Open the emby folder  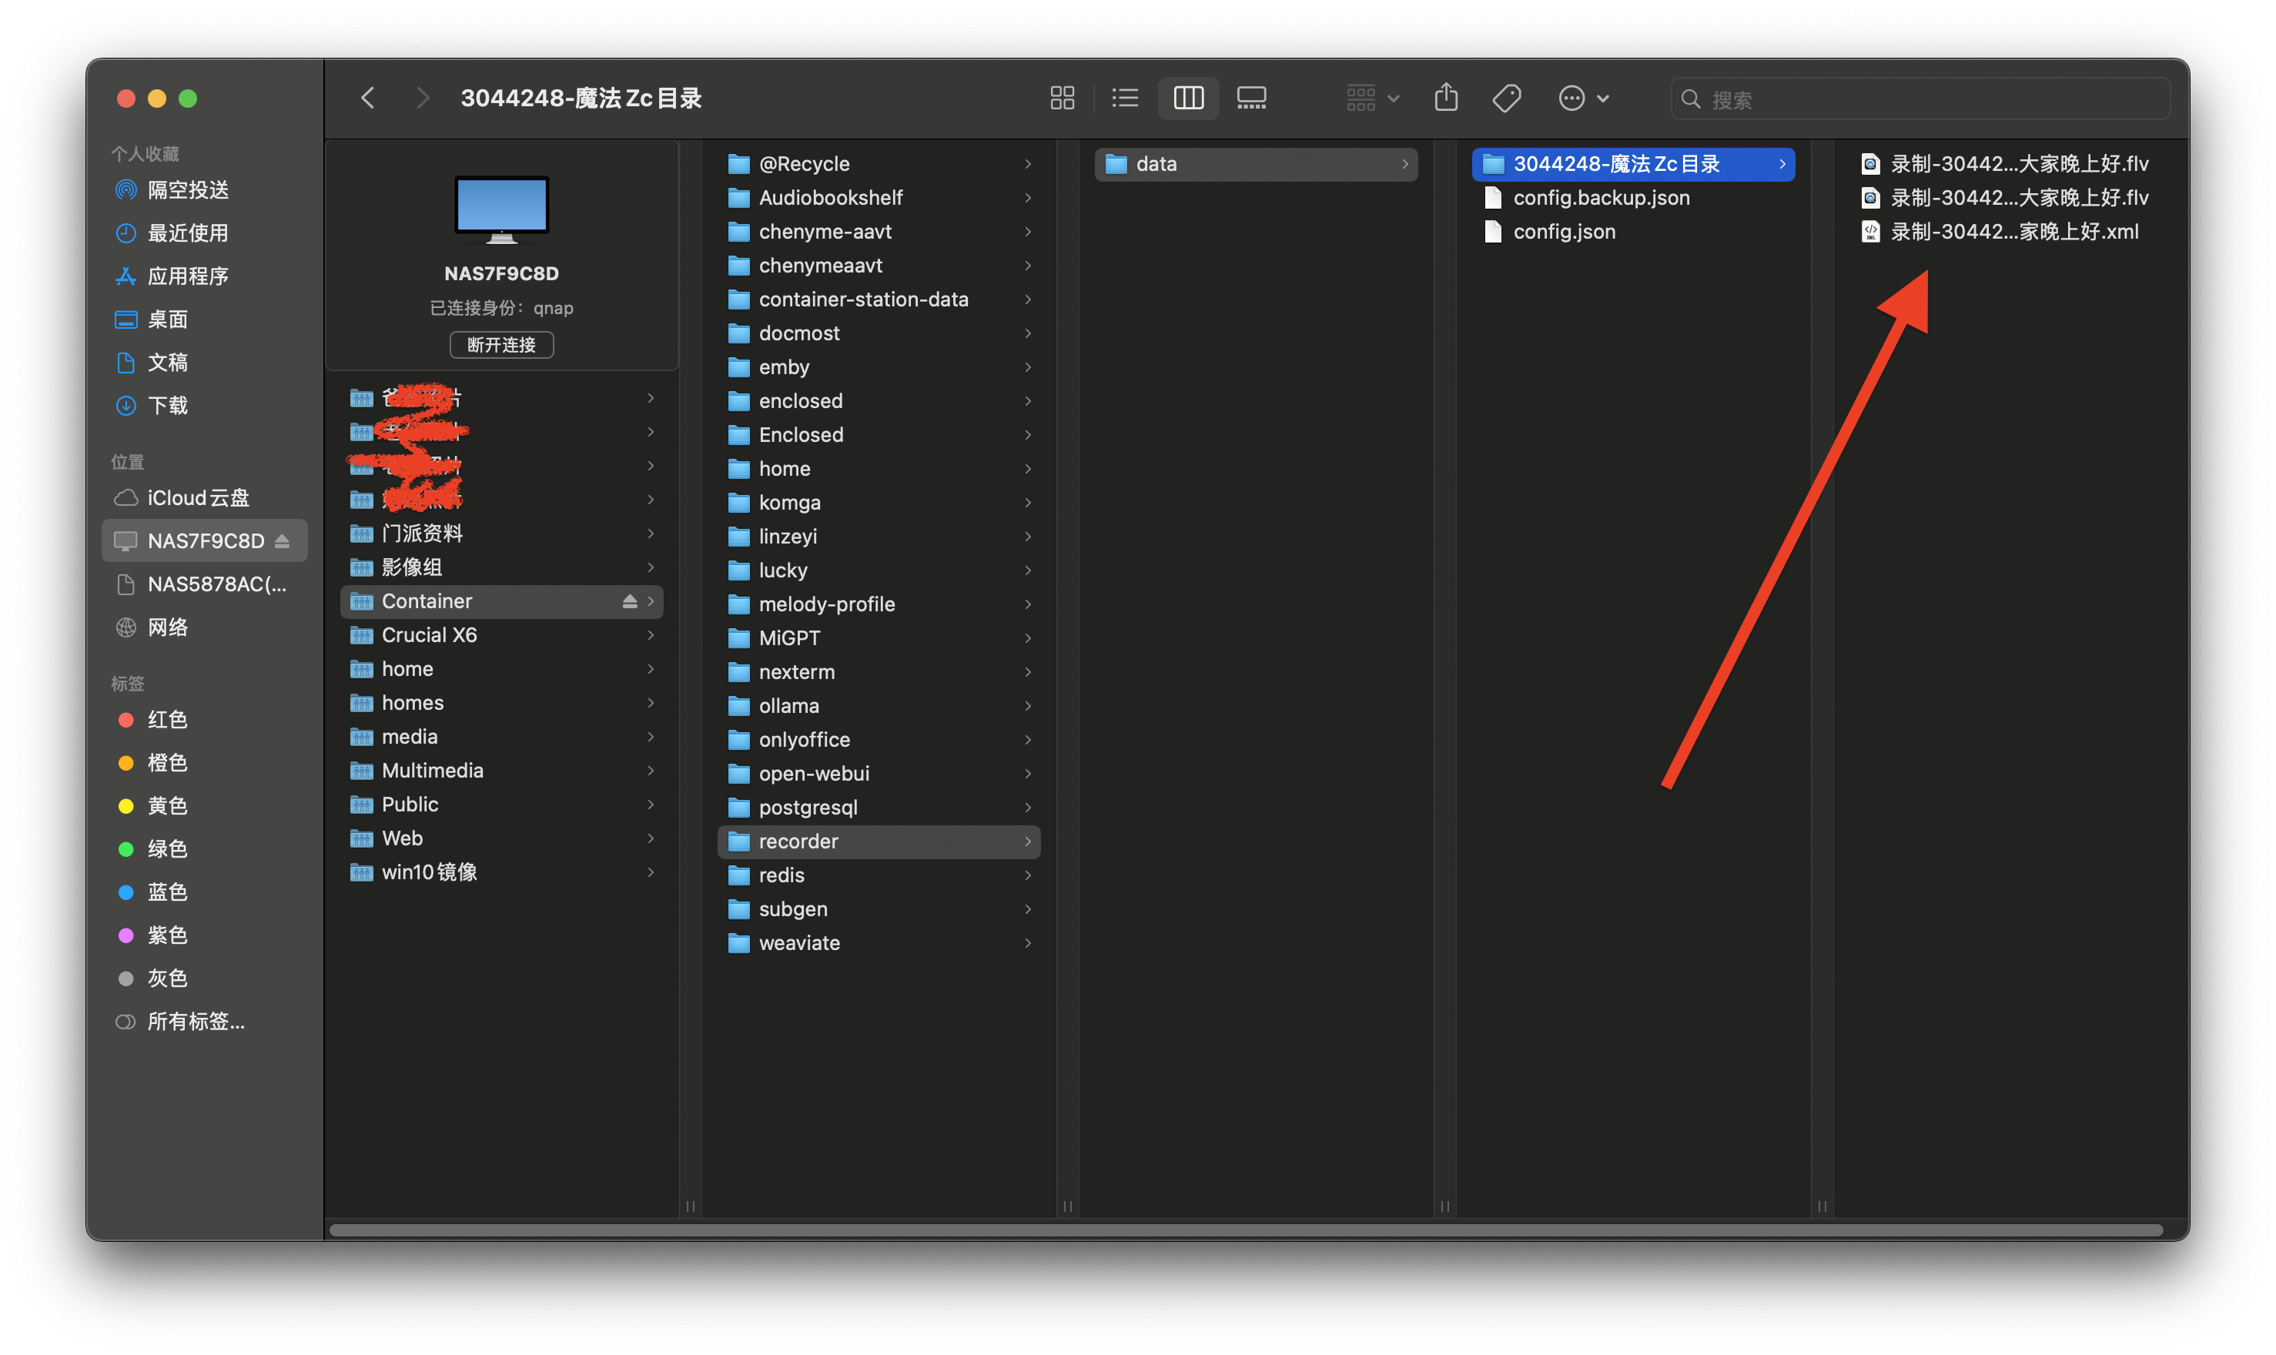click(879, 367)
